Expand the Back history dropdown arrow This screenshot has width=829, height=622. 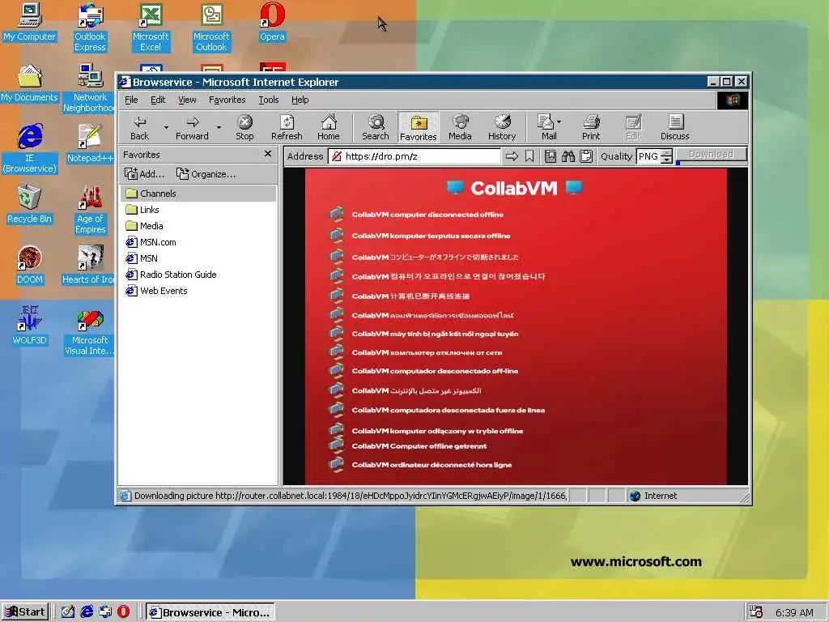coord(166,127)
